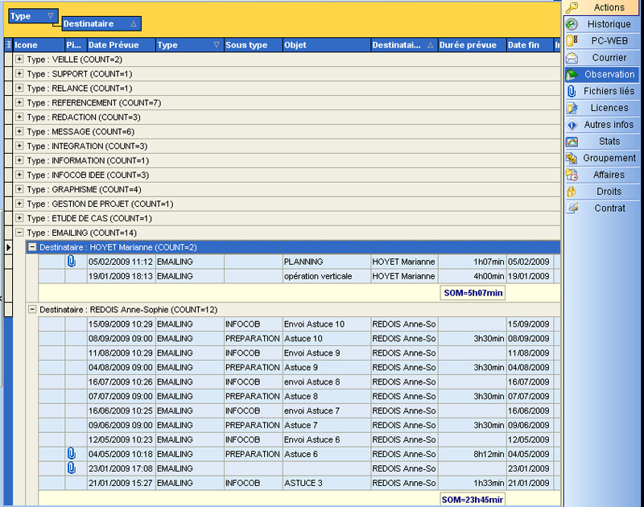Click the envelope icon next to Courrier
The height and width of the screenshot is (507, 644).
(x=572, y=58)
